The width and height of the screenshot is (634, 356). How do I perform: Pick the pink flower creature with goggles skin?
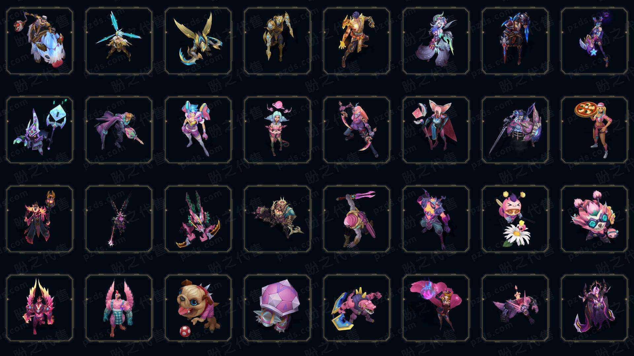(594, 219)
